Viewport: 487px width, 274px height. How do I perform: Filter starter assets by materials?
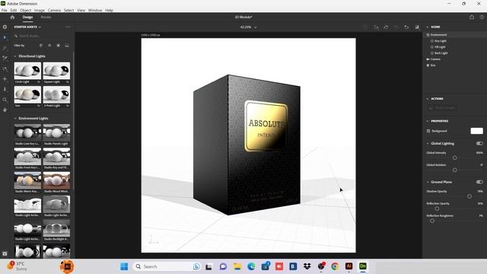tap(49, 46)
